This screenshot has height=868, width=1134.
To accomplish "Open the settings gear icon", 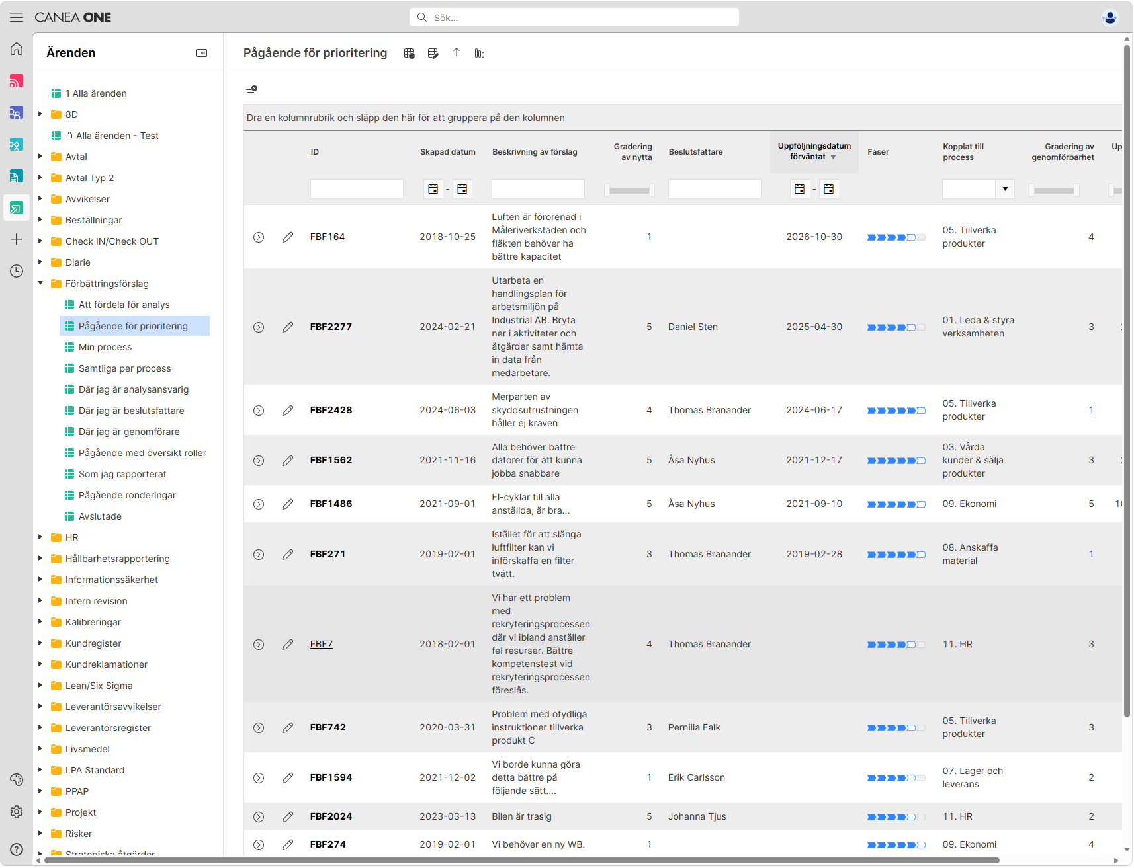I will (17, 812).
